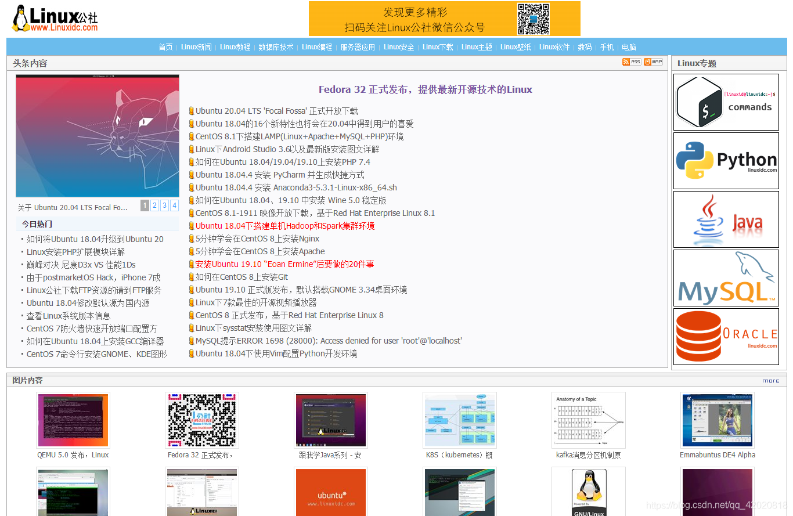Select slide 3 in the image carousel

[x=164, y=205]
